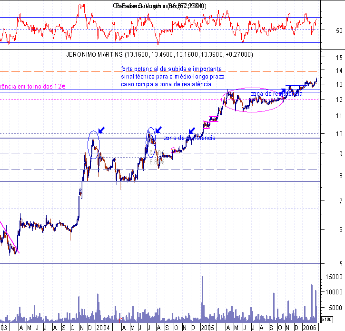Screen dimensions: 345x331
Task: Select the orange dashed line near 14
Action: [160, 71]
